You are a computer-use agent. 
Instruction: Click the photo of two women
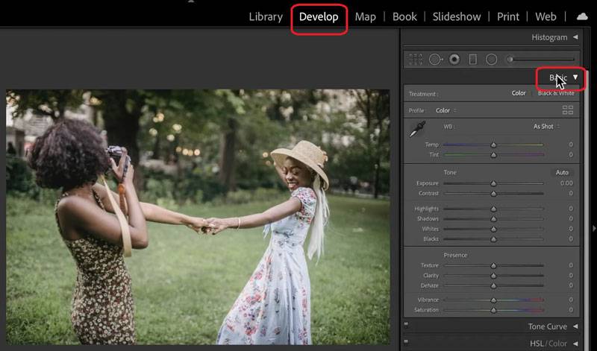[198, 217]
